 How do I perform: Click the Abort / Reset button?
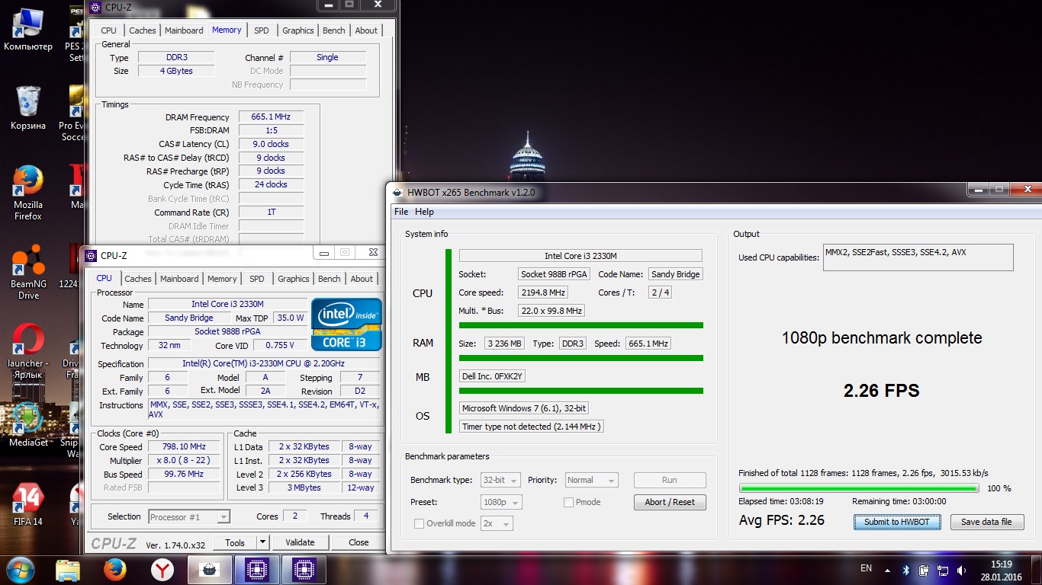click(670, 502)
